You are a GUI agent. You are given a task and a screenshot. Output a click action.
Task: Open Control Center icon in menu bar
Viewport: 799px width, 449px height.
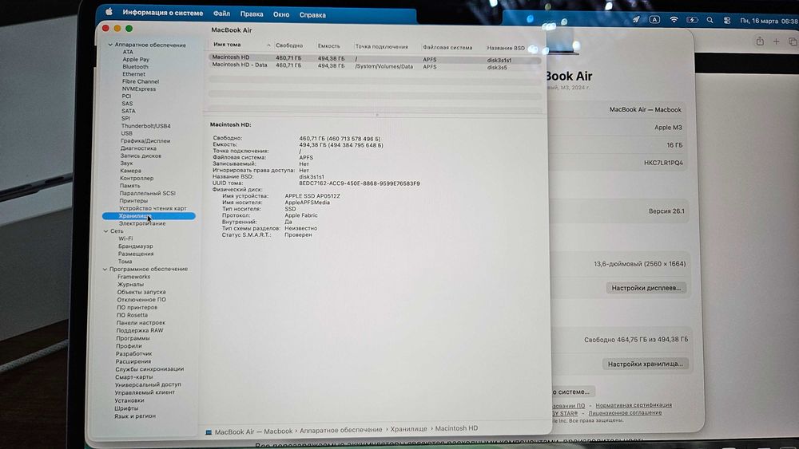click(727, 21)
